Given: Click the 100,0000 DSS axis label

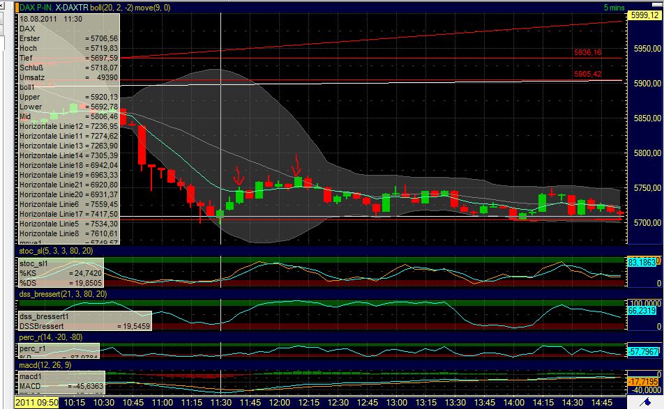Looking at the screenshot, I should coord(645,303).
